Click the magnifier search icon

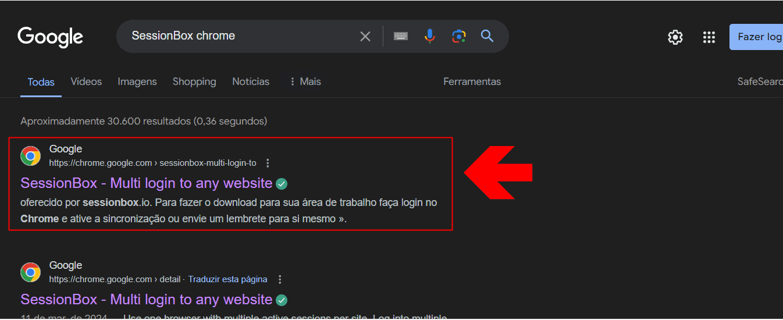click(487, 36)
